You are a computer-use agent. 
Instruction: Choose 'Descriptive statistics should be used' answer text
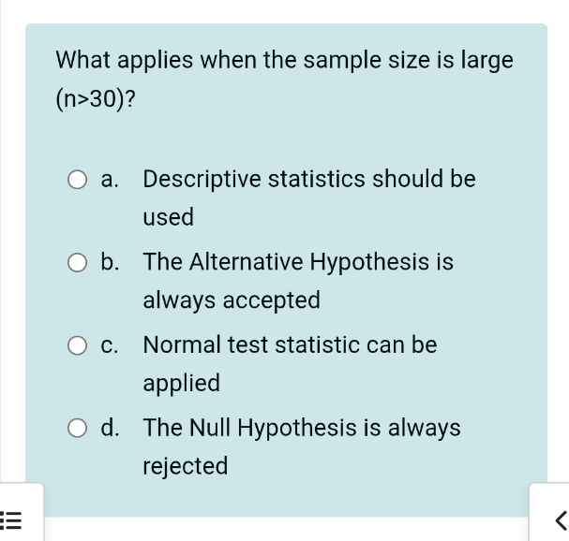(x=309, y=197)
